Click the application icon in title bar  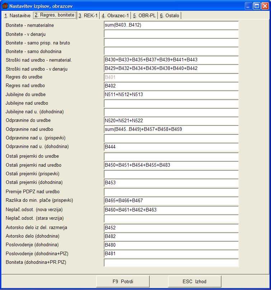pos(5,6)
